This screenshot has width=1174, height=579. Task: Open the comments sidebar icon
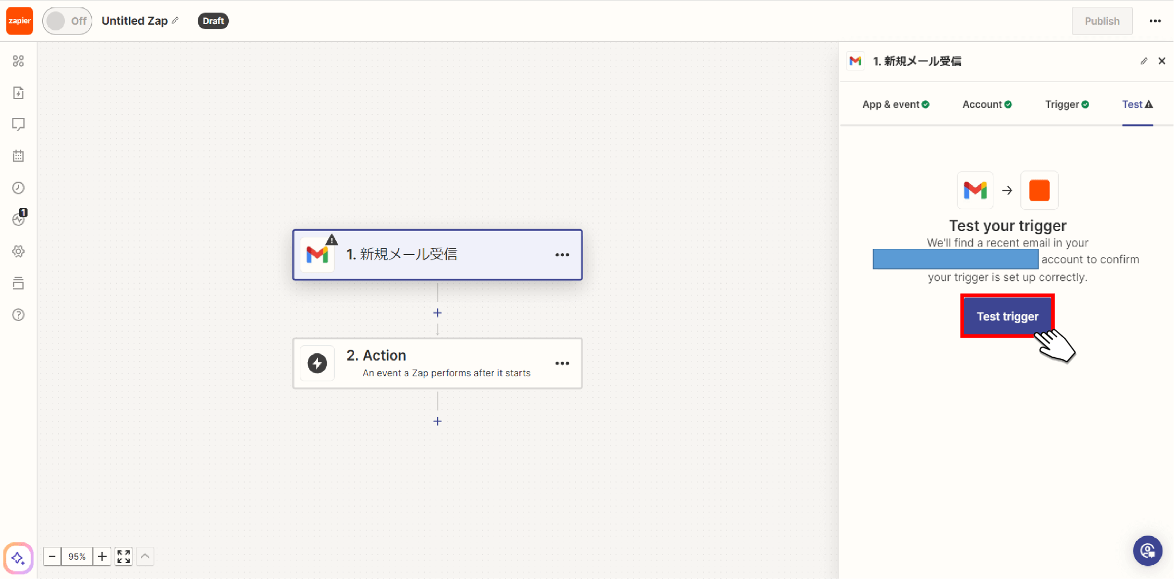[18, 124]
